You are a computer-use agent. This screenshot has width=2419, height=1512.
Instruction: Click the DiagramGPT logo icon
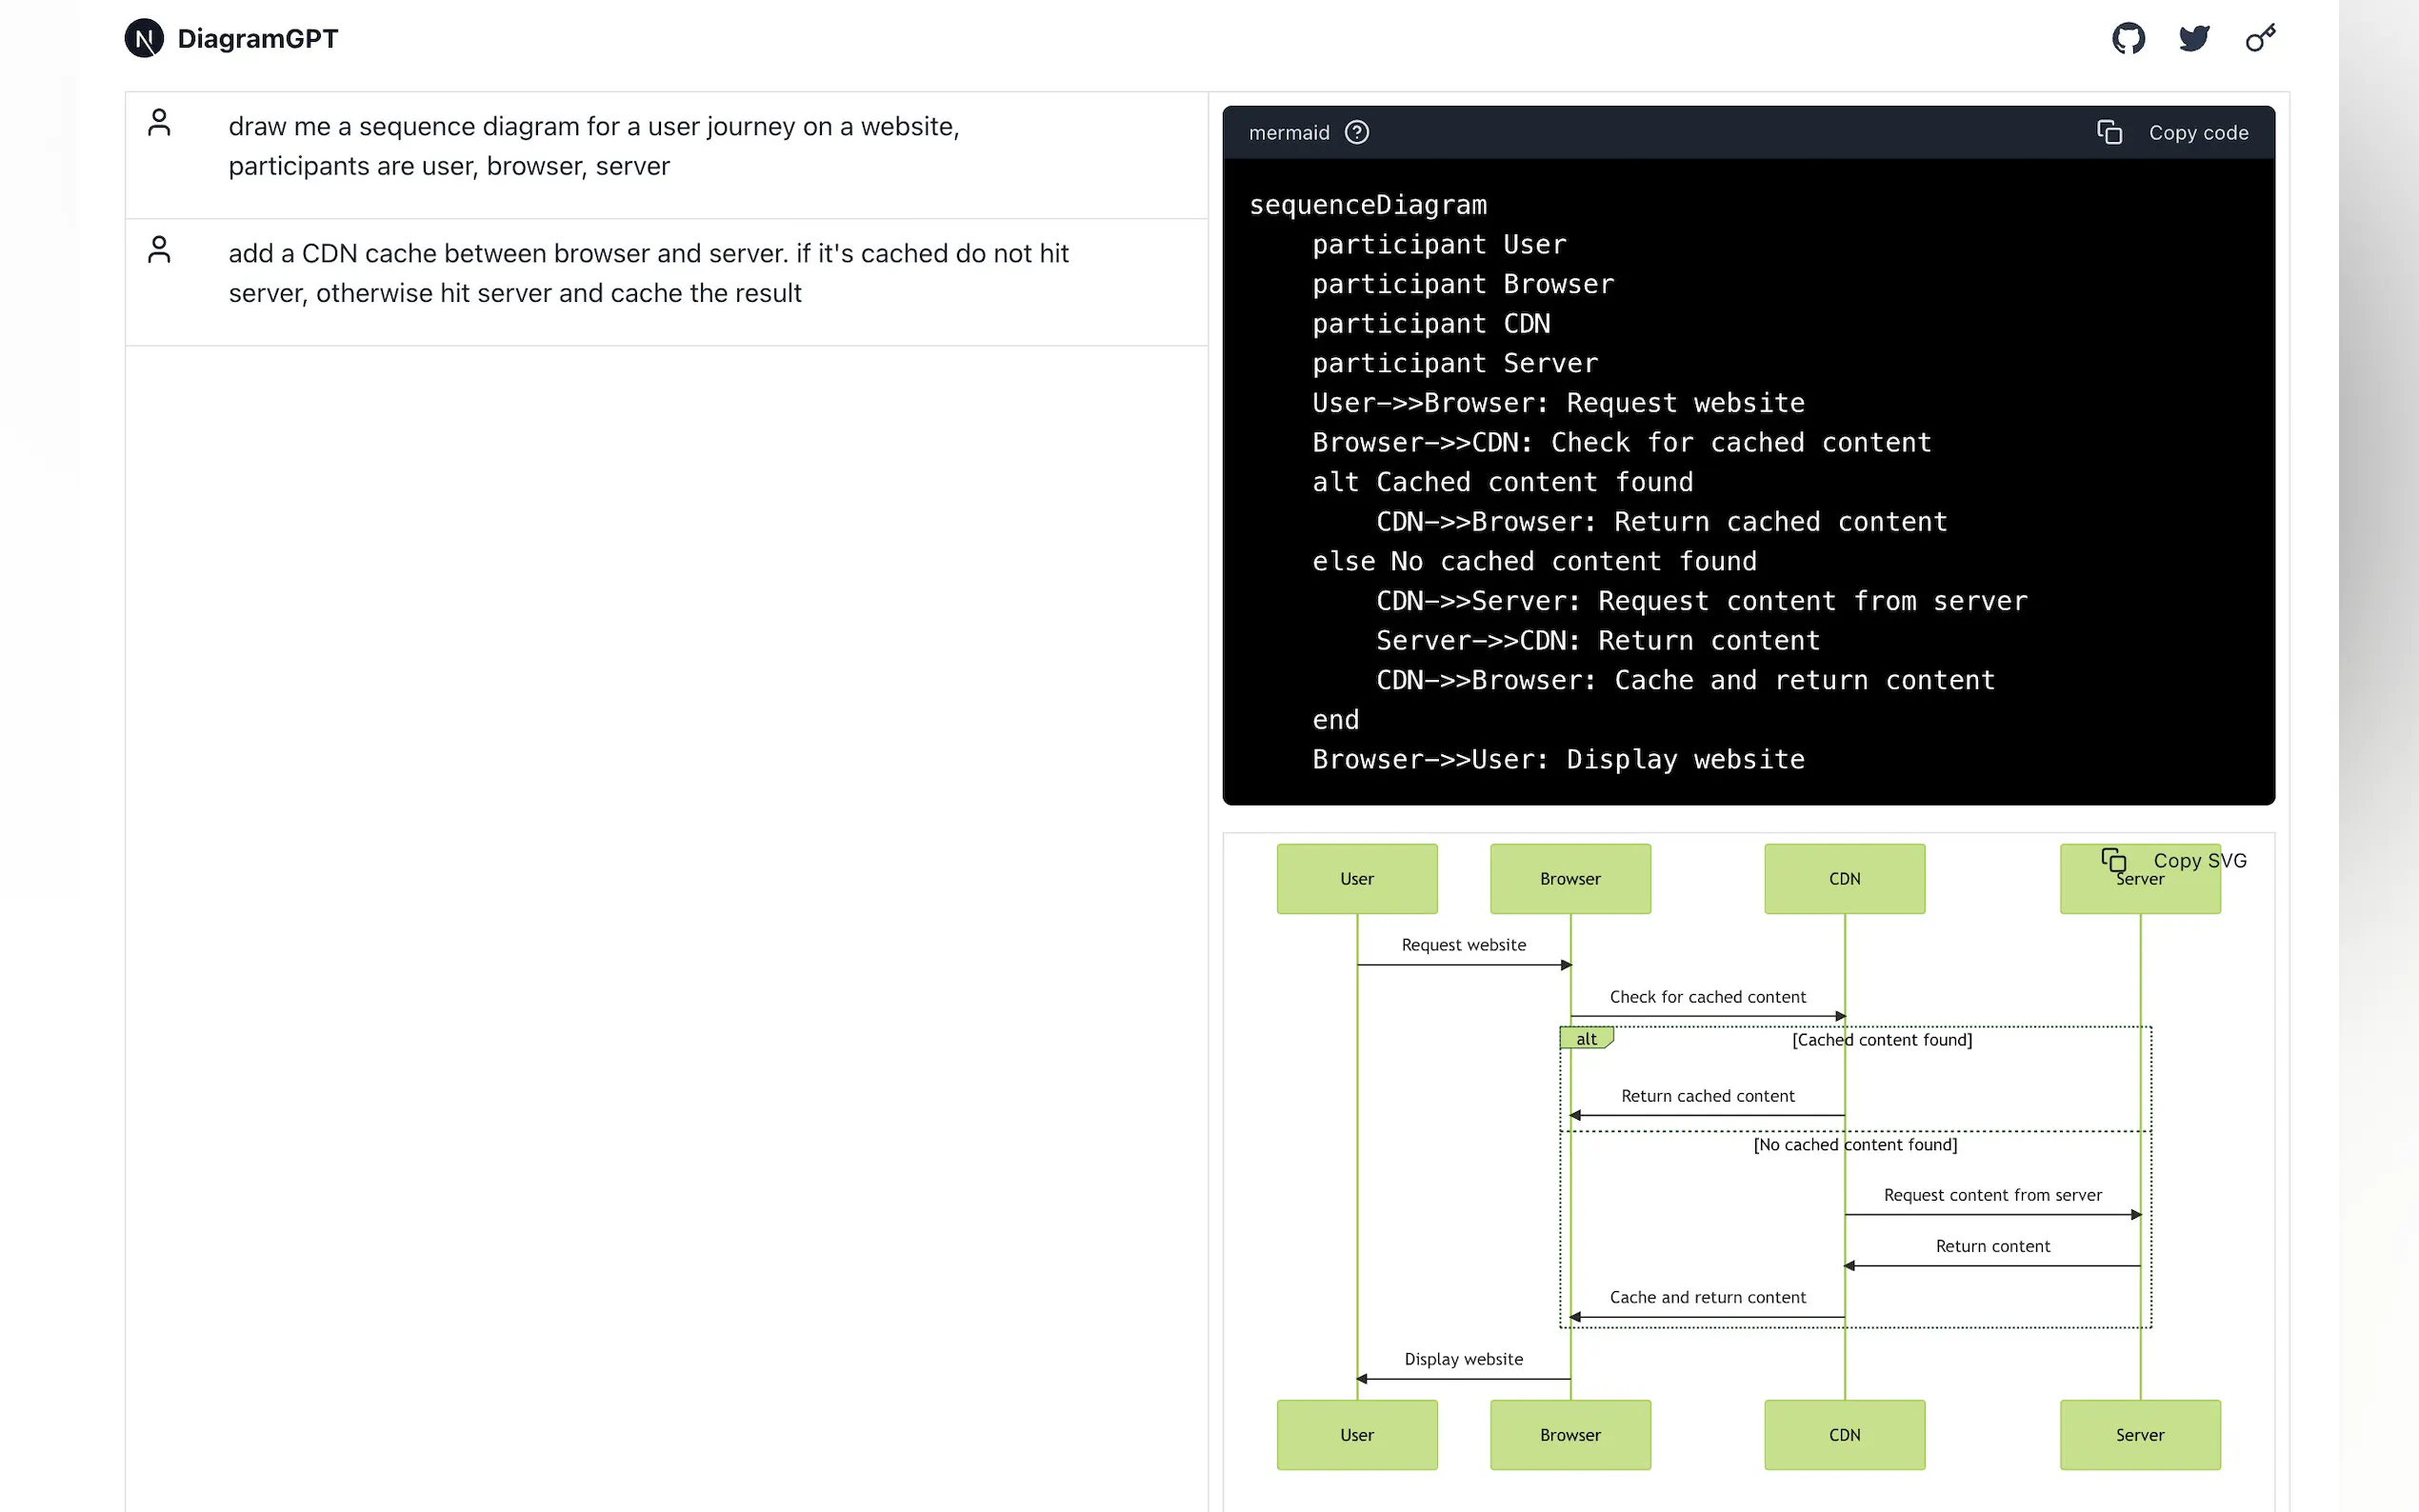pos(144,39)
